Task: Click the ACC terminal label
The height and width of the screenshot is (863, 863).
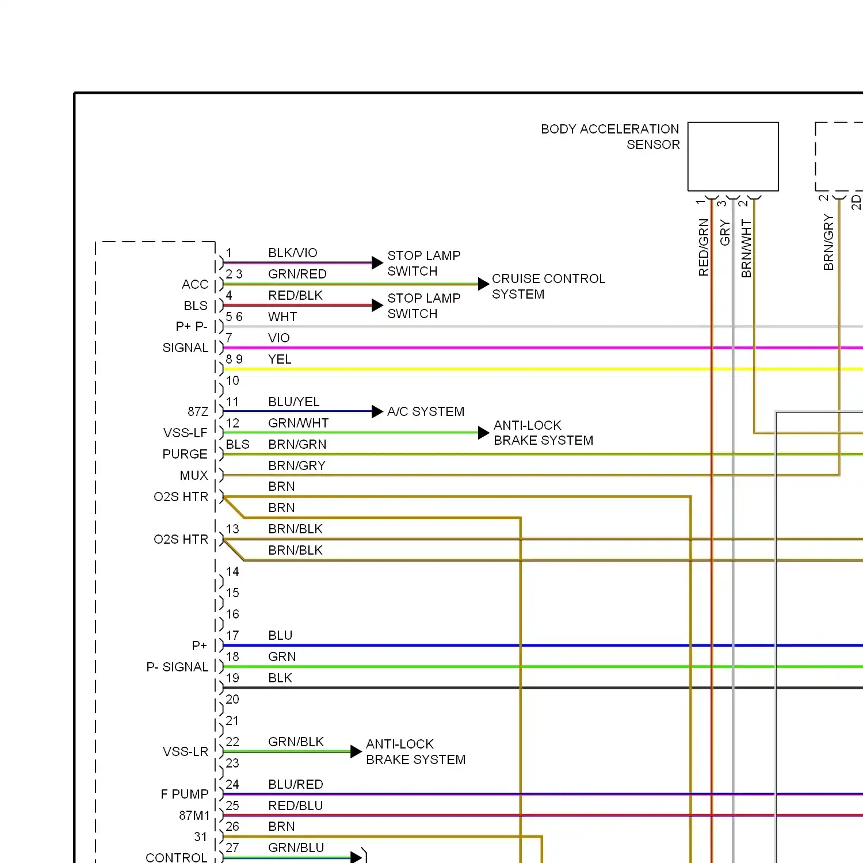Action: [x=195, y=284]
